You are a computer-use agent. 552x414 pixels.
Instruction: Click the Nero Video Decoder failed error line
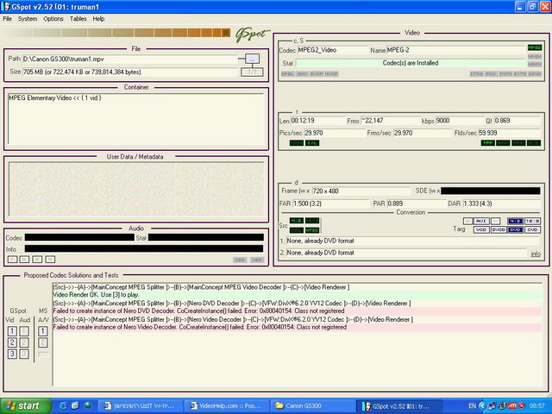point(298,327)
